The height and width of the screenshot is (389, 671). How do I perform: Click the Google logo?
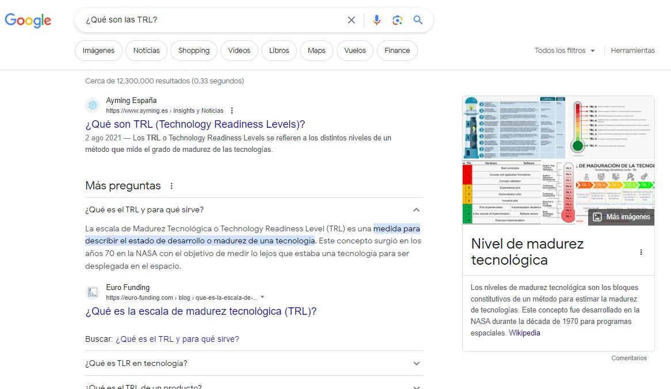point(28,20)
